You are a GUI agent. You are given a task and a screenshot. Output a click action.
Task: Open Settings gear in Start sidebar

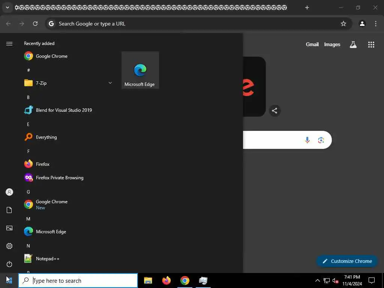9,246
